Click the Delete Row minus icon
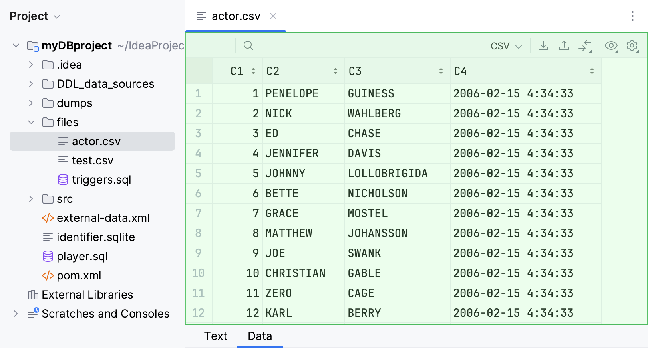The width and height of the screenshot is (648, 348). tap(222, 45)
